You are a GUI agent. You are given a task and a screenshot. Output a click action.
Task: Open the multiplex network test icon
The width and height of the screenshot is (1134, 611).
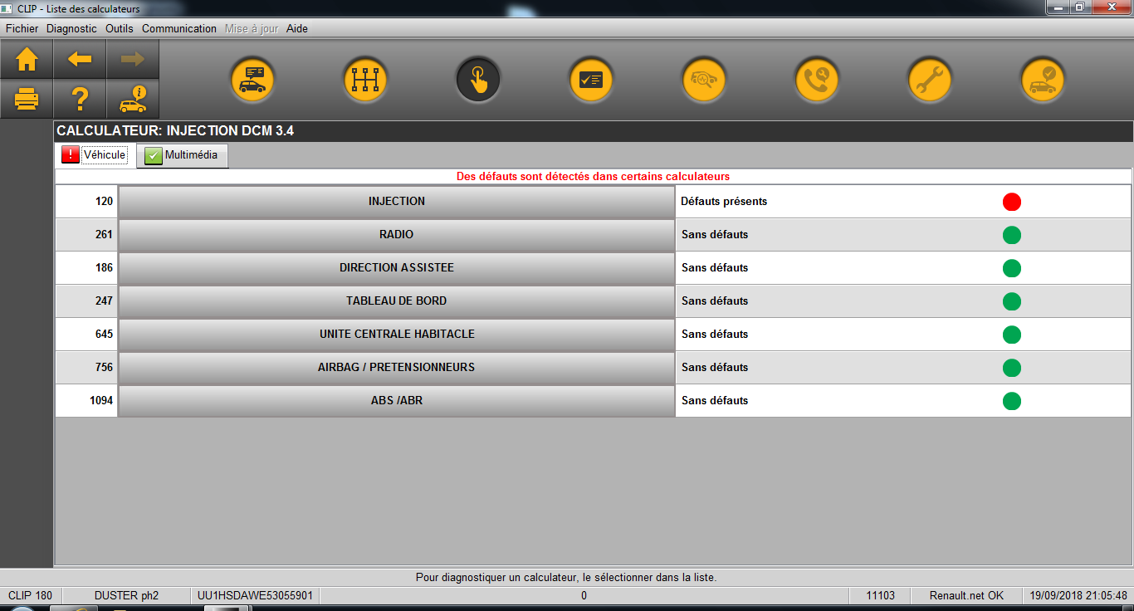(365, 81)
